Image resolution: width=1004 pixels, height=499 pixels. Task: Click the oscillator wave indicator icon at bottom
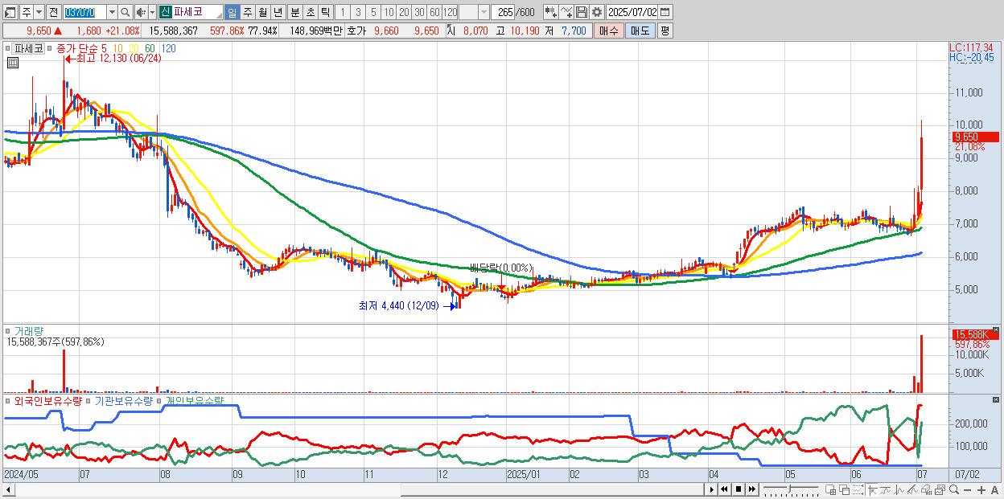coord(899,489)
